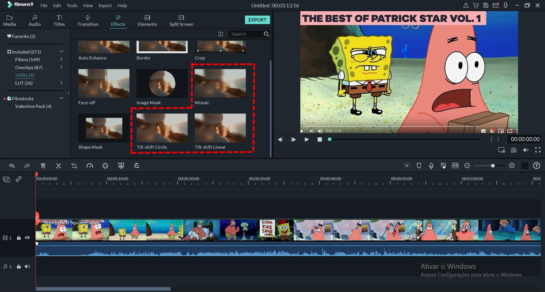Click the Record voiceover microphone icon
545x292 pixels.
(431, 166)
